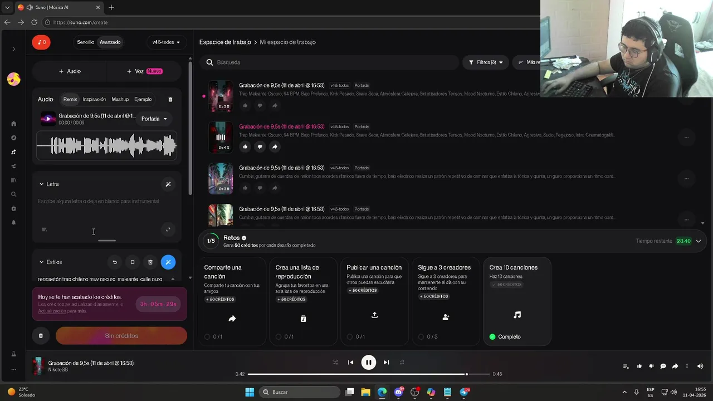Skip to the previous track
This screenshot has width=713, height=401.
tap(350, 363)
